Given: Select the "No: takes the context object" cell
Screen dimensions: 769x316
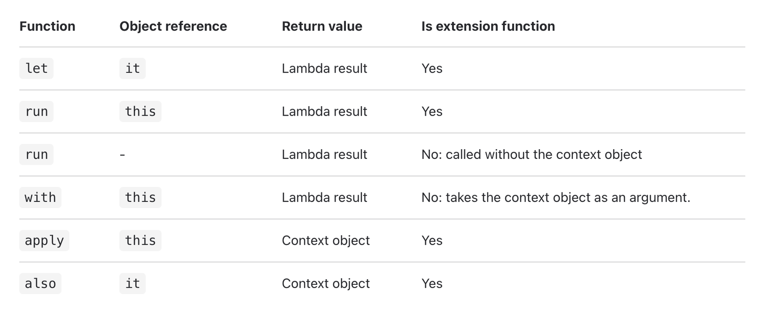Looking at the screenshot, I should [556, 198].
